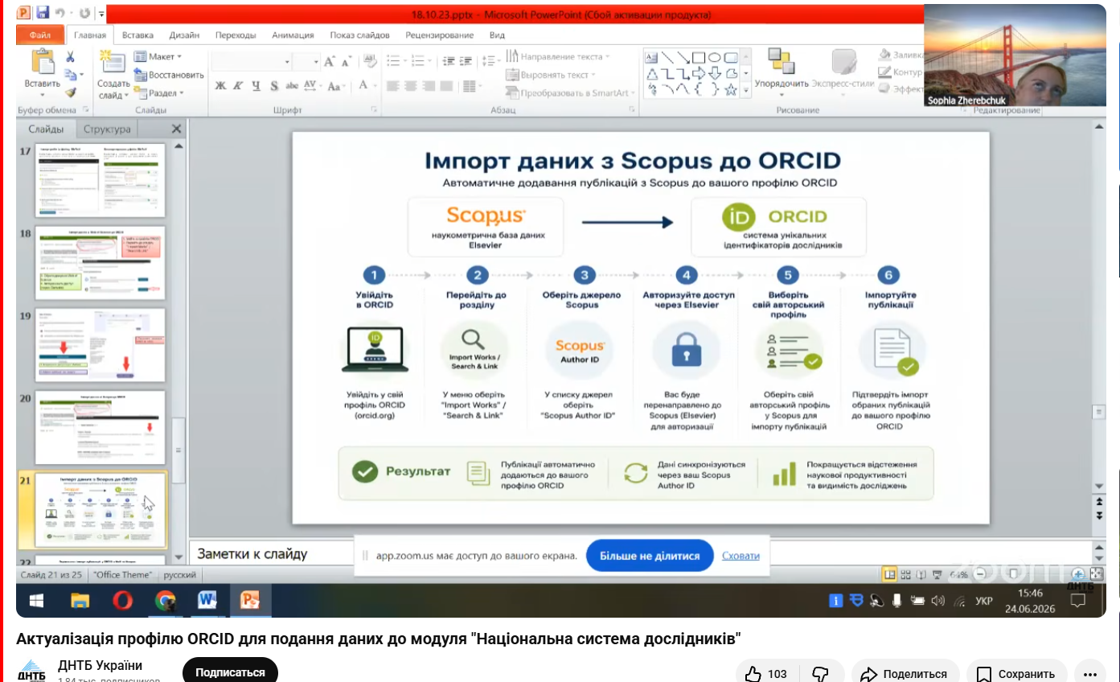The width and height of the screenshot is (1120, 682).
Task: Apply bold Ж formatting
Action: click(x=220, y=85)
